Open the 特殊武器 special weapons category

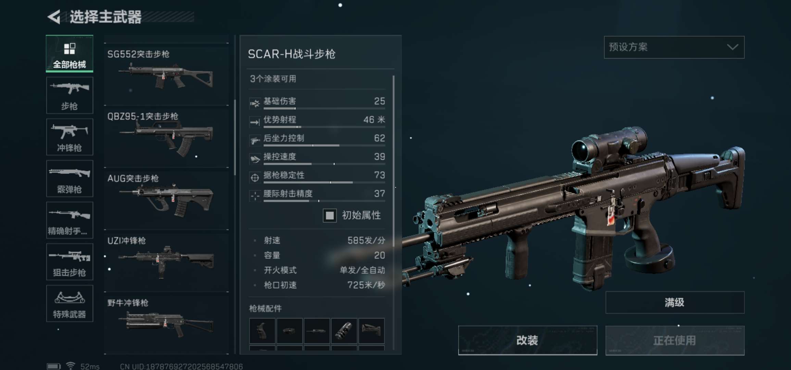pos(70,303)
